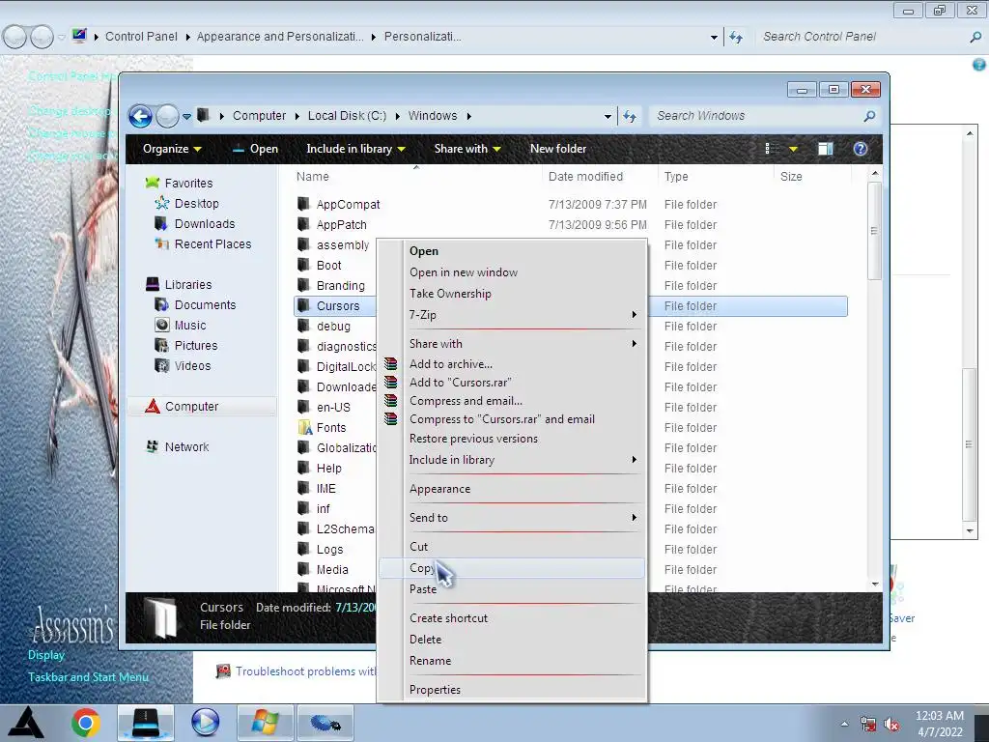989x742 pixels.
Task: Toggle the preview pane icon
Action: click(825, 149)
